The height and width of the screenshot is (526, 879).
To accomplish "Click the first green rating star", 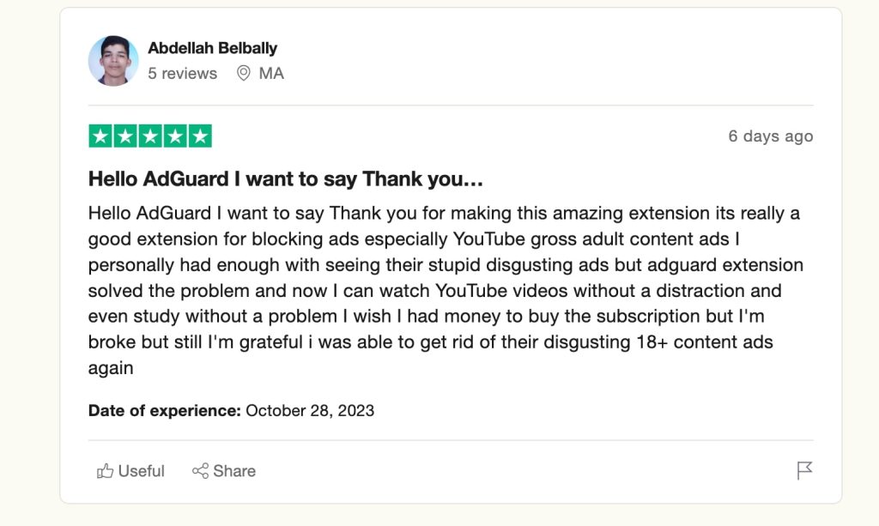I will (x=100, y=136).
